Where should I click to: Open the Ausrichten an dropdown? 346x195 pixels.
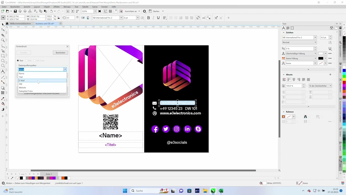pos(139,11)
